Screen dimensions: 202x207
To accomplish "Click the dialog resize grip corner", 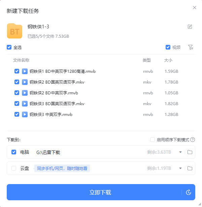I will (x=200, y=204).
